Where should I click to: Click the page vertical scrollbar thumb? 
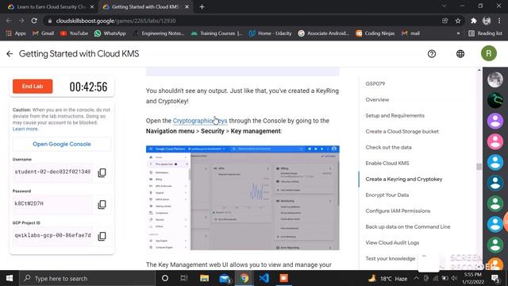[x=479, y=167]
